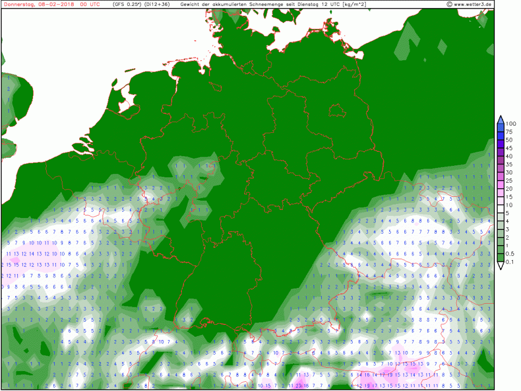Choose the purple swatch between 40 and 45
This screenshot has height=391, width=521.
point(500,151)
